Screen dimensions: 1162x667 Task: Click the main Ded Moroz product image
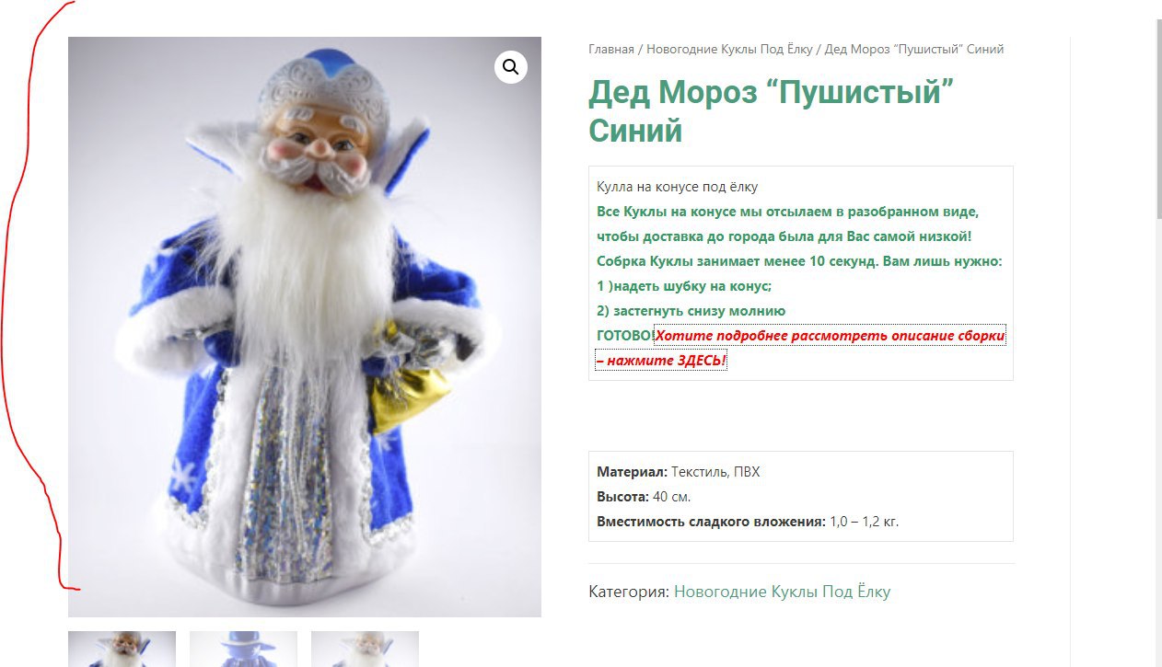point(305,327)
